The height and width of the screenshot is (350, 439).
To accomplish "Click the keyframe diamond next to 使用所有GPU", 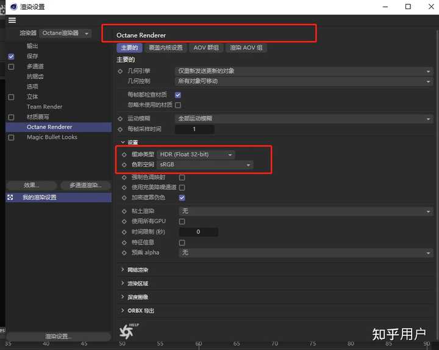I will coord(124,222).
